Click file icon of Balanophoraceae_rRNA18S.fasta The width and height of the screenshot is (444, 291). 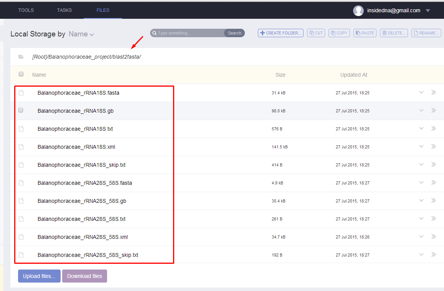tap(21, 93)
